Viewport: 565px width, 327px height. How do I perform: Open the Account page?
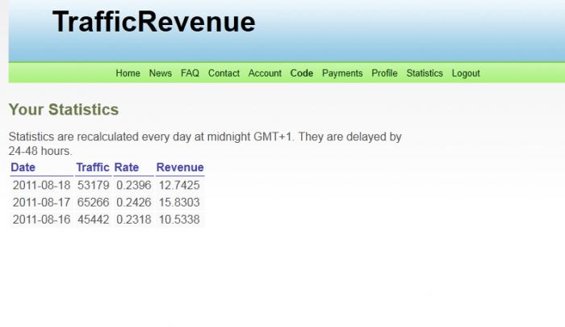pos(265,73)
